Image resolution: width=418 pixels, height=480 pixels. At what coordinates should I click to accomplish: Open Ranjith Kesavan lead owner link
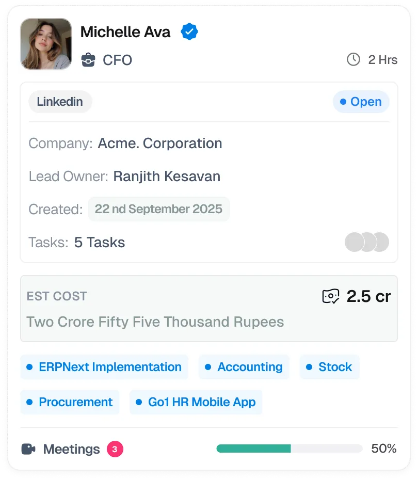tap(167, 177)
